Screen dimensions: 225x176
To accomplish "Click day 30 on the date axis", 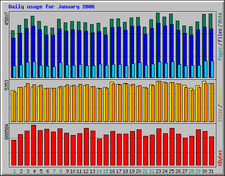I will pos(204,171).
